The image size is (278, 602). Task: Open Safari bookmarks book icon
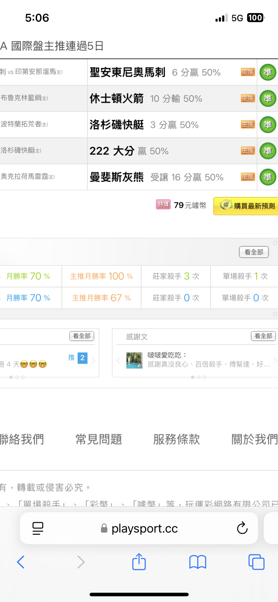pyautogui.click(x=197, y=562)
